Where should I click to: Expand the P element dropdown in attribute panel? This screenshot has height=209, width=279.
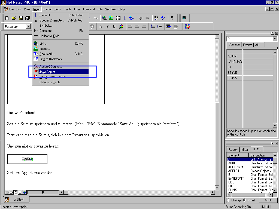(x=275, y=39)
